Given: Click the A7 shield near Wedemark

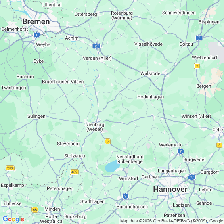Looking at the screenshot, I should click(180, 151).
